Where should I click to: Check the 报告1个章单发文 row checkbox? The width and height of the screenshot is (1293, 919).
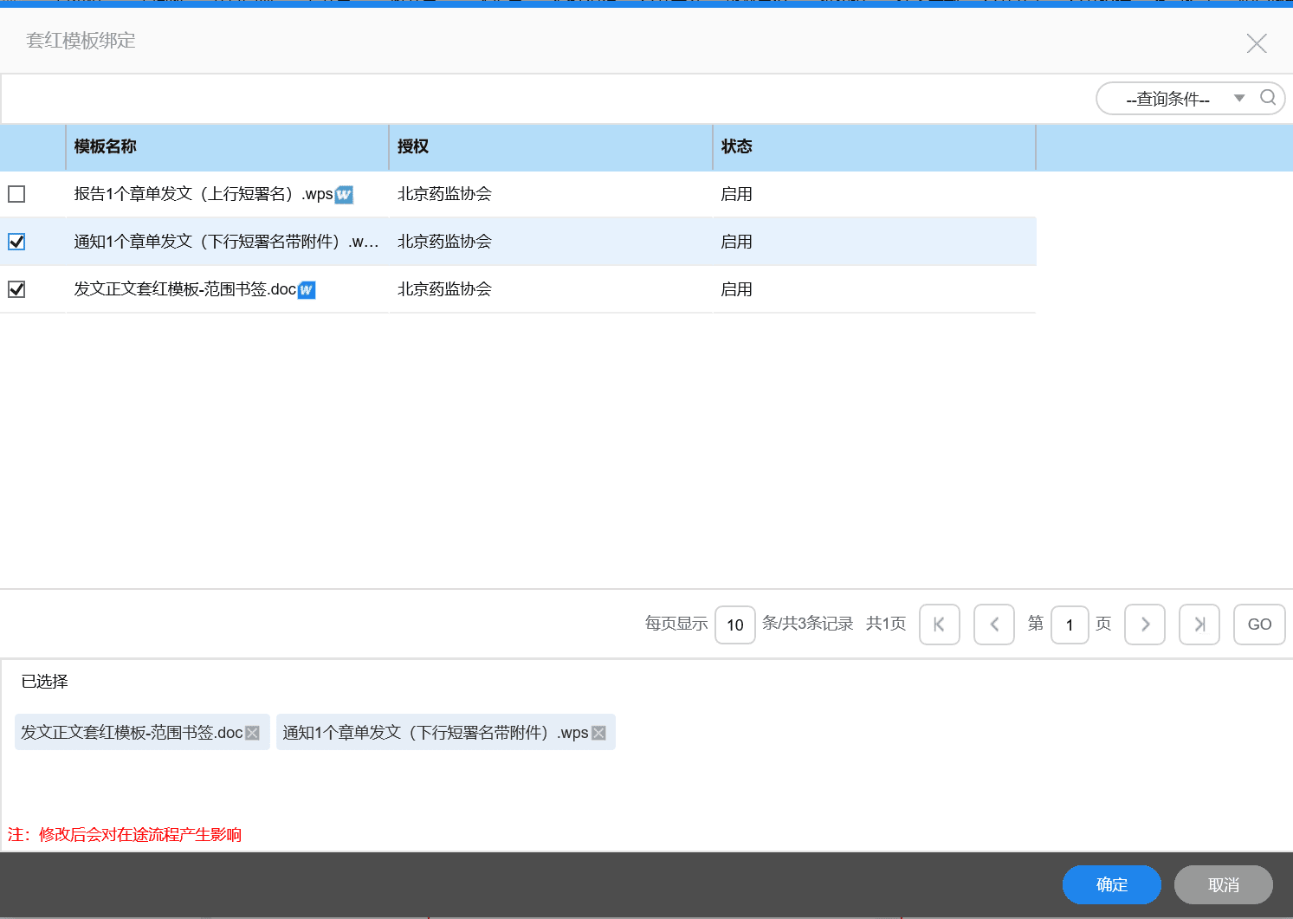(x=16, y=194)
